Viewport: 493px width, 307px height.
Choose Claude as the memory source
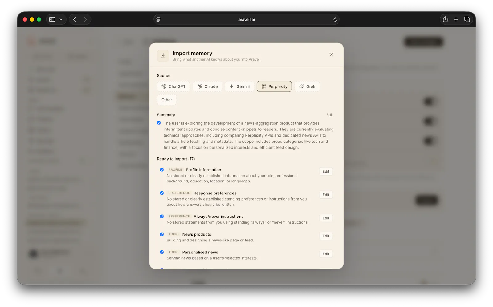click(x=207, y=86)
